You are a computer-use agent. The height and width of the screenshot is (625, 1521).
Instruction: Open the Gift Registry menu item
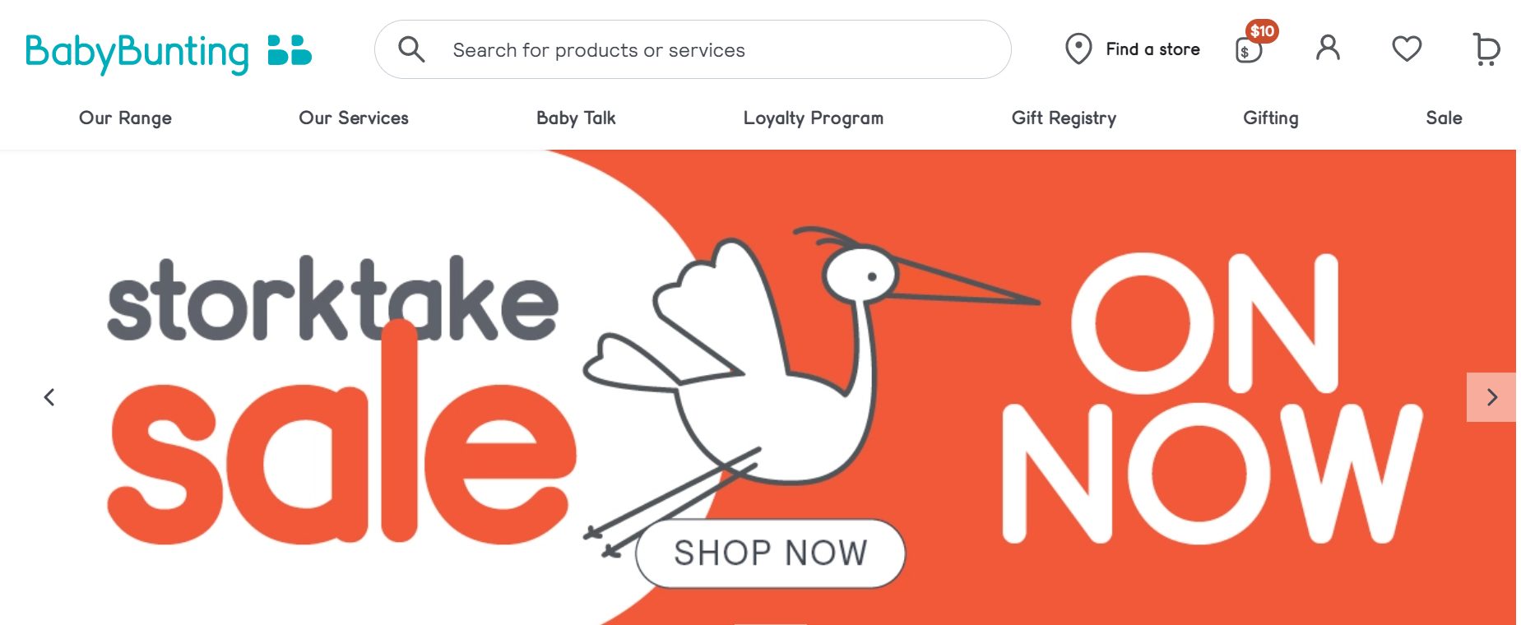coord(1064,118)
